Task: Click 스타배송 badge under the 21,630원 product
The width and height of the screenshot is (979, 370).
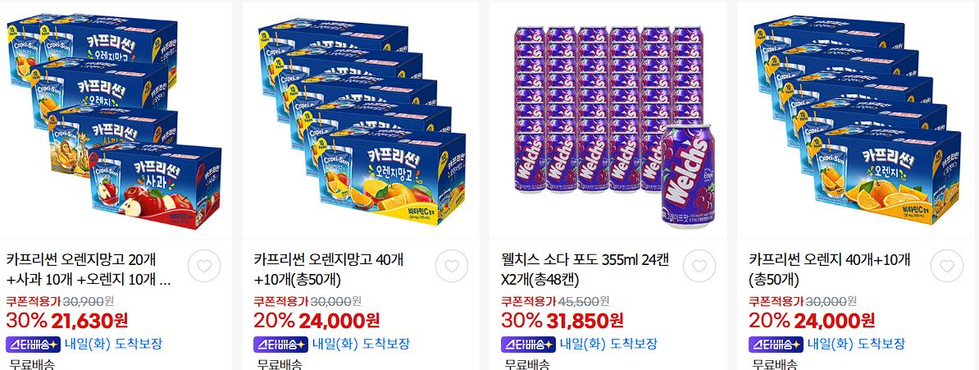Action: point(33,344)
